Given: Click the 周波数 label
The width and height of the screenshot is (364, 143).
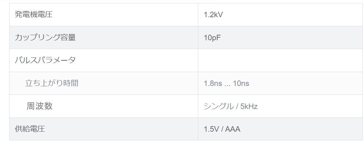Looking at the screenshot, I should click(x=40, y=106).
